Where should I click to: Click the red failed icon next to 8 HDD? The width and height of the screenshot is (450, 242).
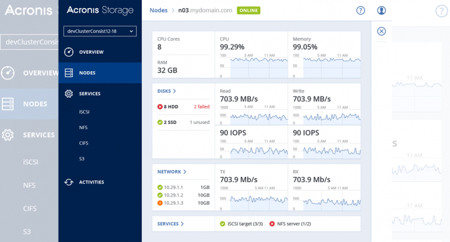(160, 106)
